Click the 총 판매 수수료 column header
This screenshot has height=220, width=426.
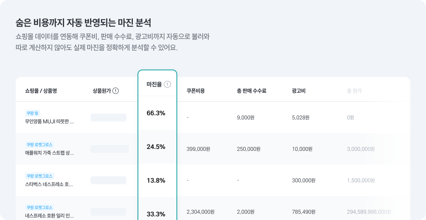[x=252, y=91]
